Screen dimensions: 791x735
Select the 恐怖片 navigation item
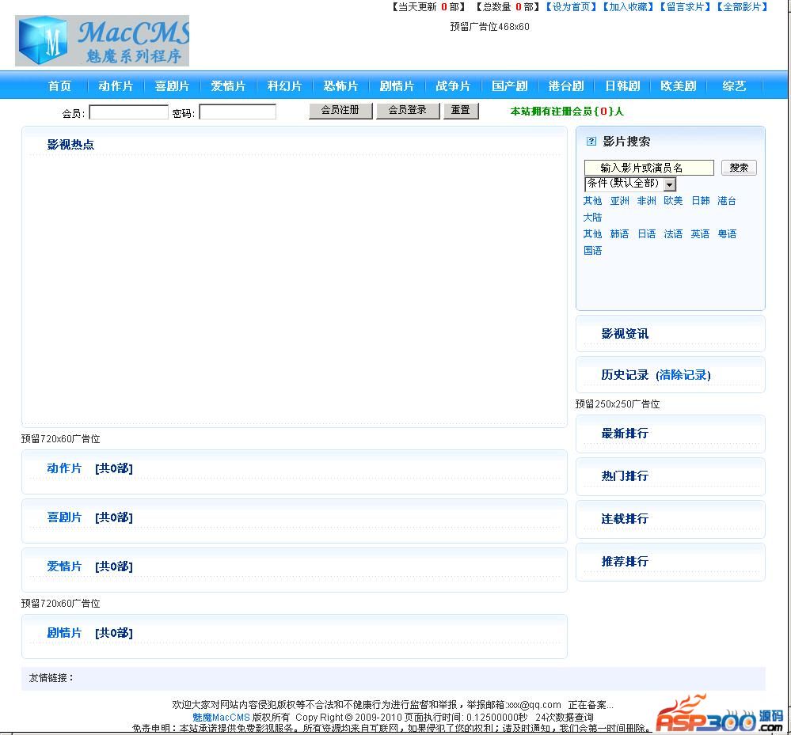click(x=340, y=85)
